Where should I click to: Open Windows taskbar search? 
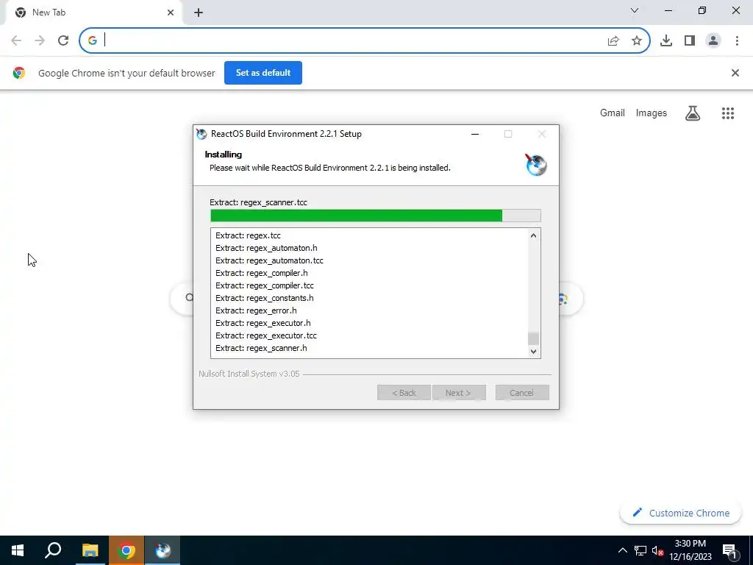click(53, 550)
